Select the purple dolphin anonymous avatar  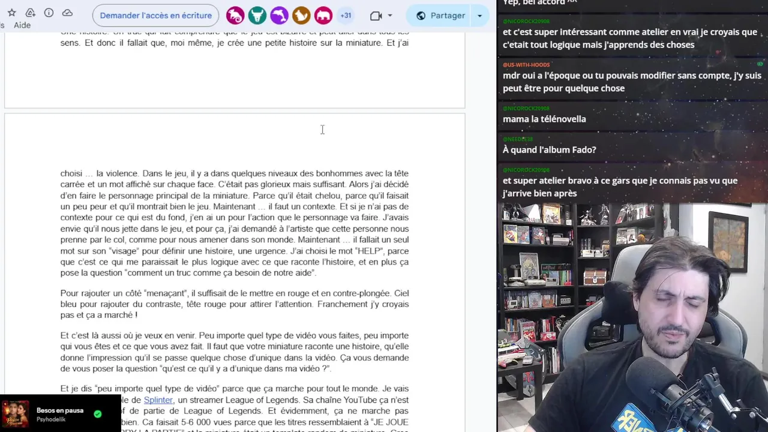tap(279, 16)
